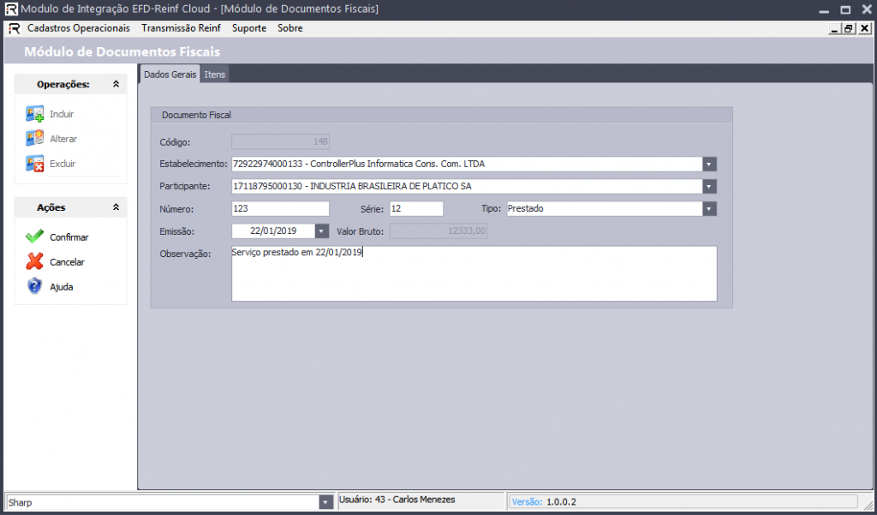Click the Excluir record icon

34,164
